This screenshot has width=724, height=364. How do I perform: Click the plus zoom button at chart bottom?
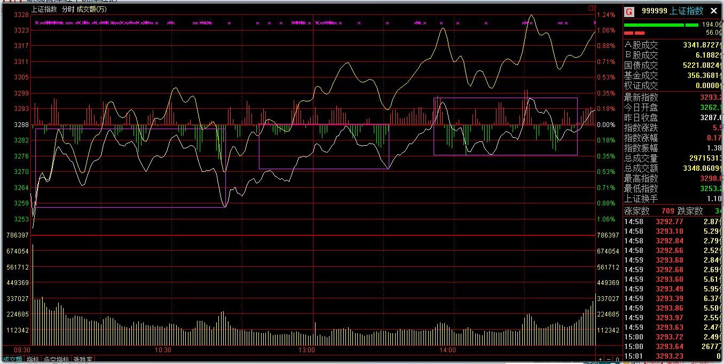tap(601, 360)
